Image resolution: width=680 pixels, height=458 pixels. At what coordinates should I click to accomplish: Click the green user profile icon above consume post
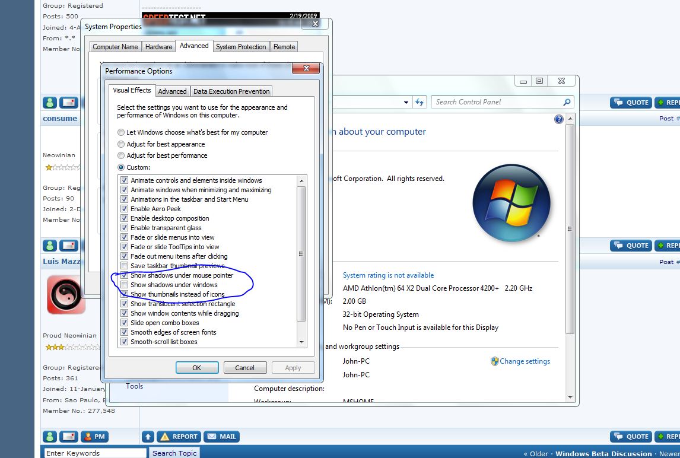pos(50,103)
